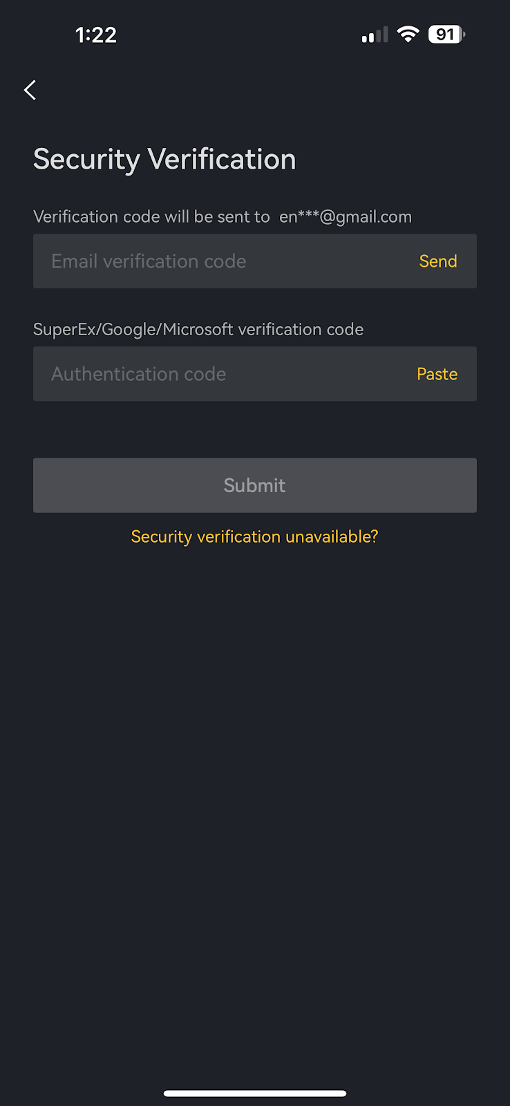
Task: Tap 'verification code' text after Microsoft
Action: (x=300, y=330)
